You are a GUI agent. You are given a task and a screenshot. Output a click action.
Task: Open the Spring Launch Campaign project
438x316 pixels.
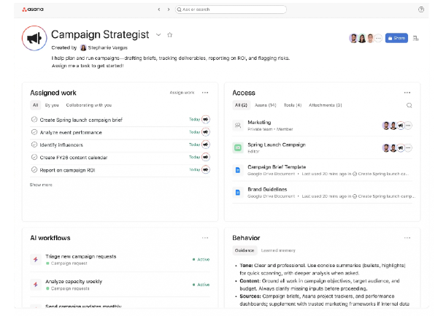tap(277, 145)
